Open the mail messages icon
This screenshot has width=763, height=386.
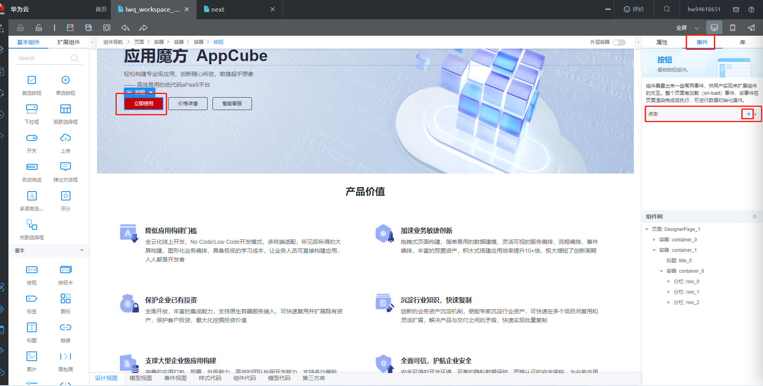point(736,10)
